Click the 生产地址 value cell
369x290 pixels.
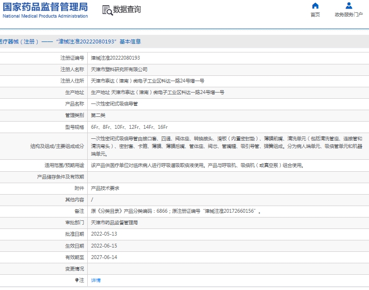coord(158,92)
